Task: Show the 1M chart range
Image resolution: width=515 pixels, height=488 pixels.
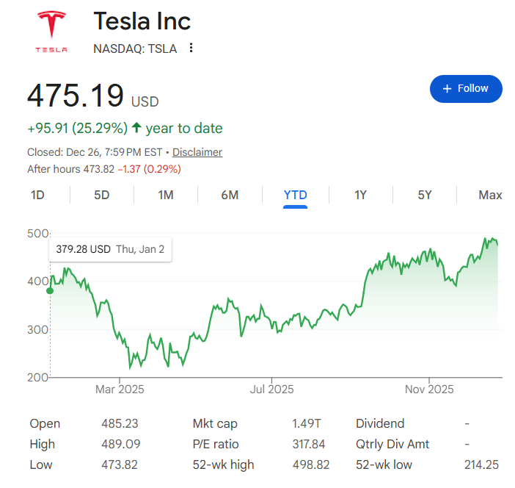Action: (166, 195)
